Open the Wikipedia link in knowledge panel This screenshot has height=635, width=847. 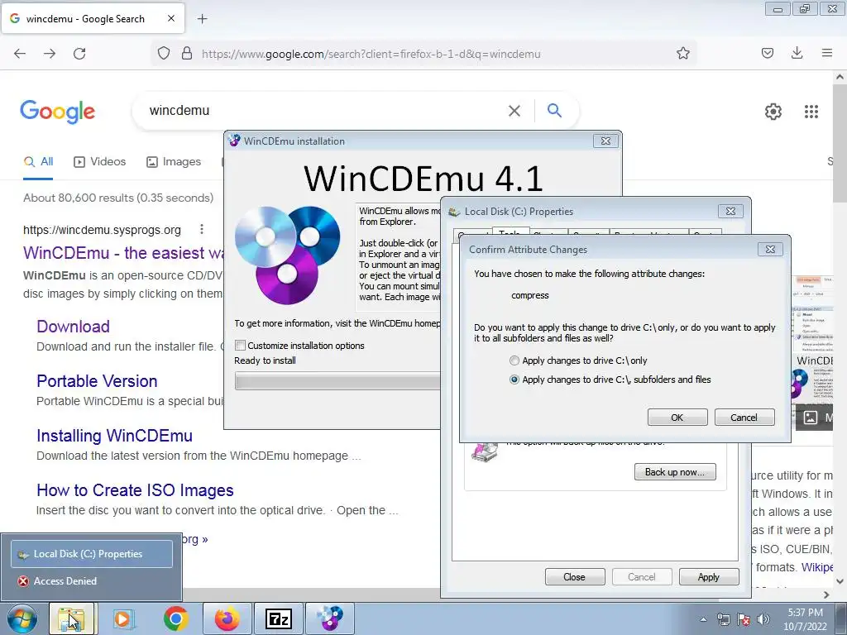pos(816,567)
